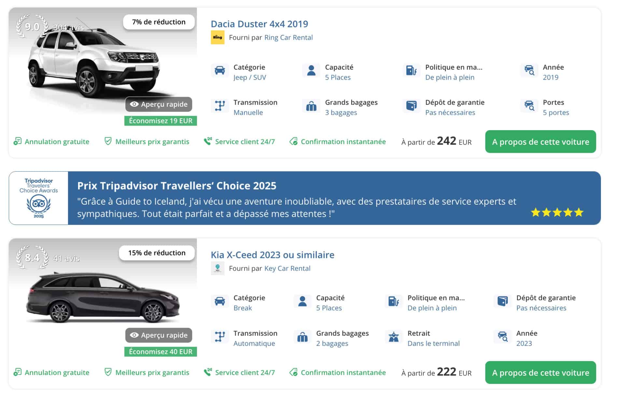Screen dimensions: 625x418
Task: Click the Dacia Duster fuel policy pump icon
Action: (411, 70)
